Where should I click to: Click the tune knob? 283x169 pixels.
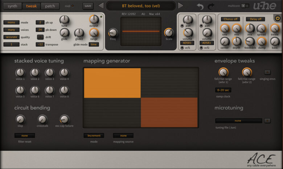(65, 20)
